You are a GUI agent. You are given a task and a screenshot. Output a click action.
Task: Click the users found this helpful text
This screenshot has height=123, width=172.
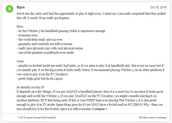pos(37,118)
